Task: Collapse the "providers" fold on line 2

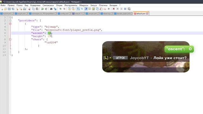Action: [10, 20]
